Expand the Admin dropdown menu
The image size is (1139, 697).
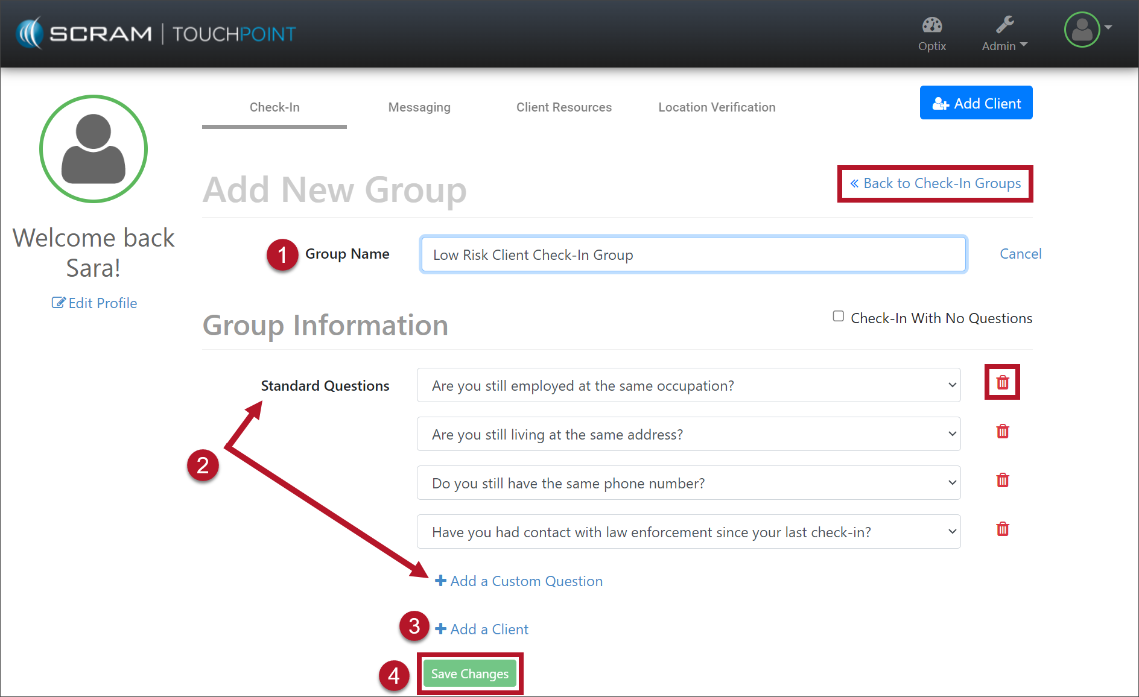[x=1004, y=34]
